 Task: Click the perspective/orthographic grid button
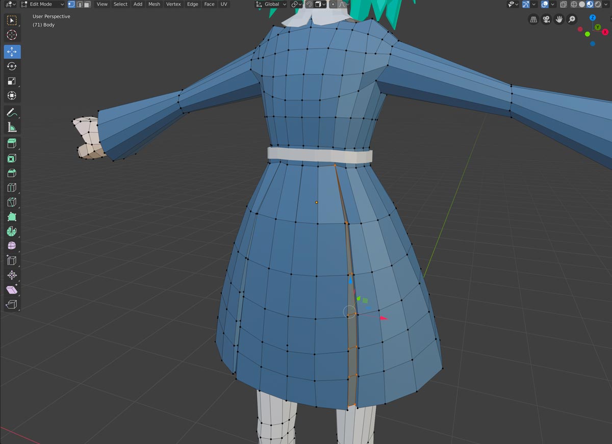click(x=533, y=19)
